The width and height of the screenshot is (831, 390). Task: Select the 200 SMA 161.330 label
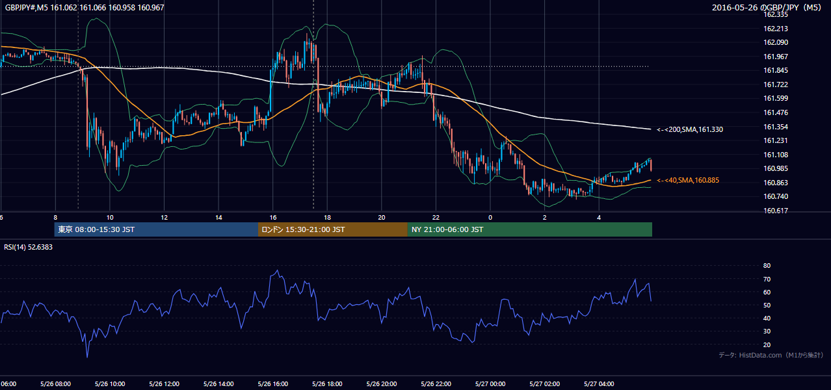pyautogui.click(x=690, y=129)
